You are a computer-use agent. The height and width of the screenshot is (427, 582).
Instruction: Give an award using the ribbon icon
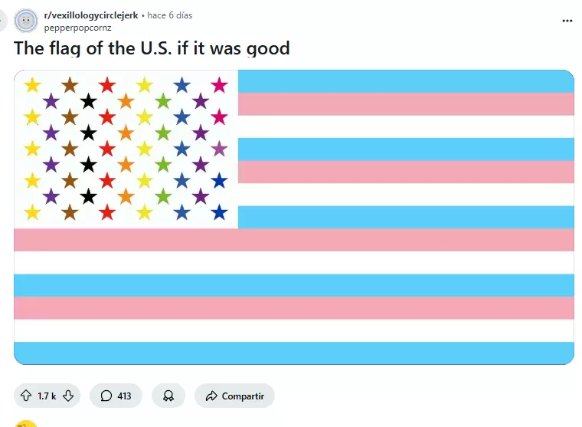168,396
